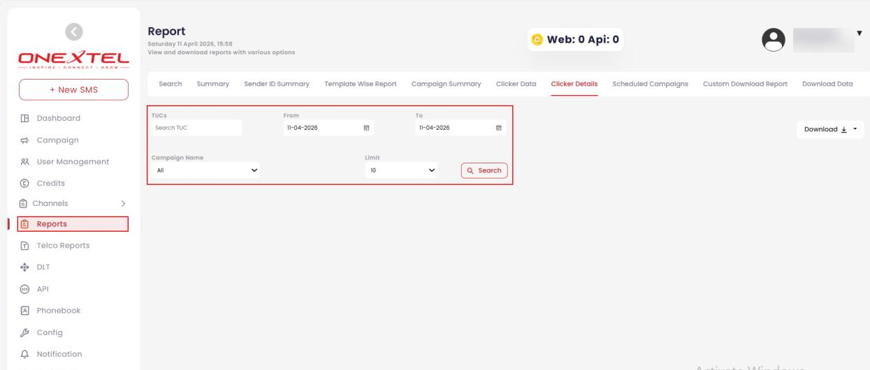
Task: Click the Credits coin icon in sidebar
Action: (x=24, y=184)
